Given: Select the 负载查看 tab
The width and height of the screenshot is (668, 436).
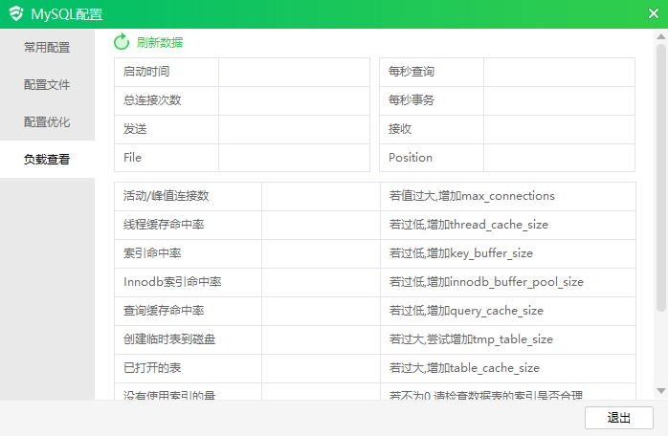Looking at the screenshot, I should (x=47, y=160).
